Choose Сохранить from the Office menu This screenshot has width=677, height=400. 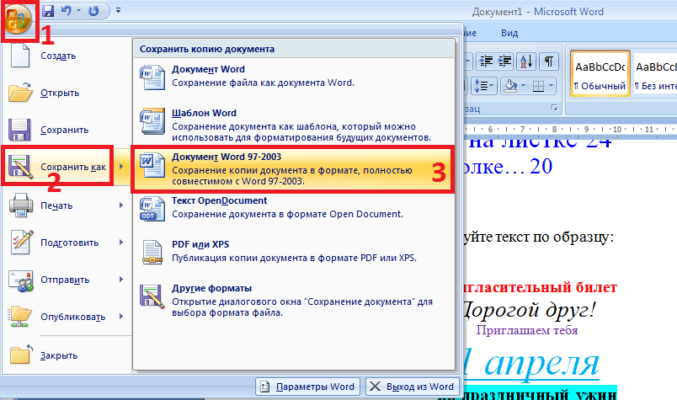coord(67,130)
